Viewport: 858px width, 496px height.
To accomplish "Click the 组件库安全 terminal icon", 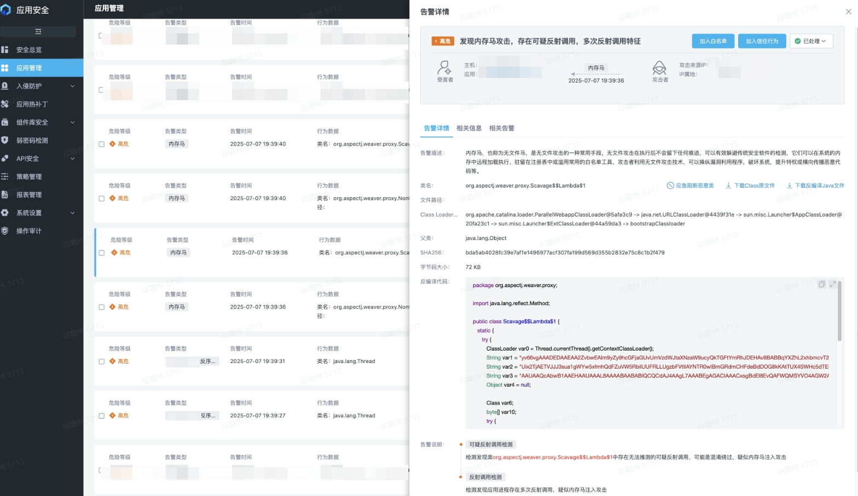I will [5, 122].
